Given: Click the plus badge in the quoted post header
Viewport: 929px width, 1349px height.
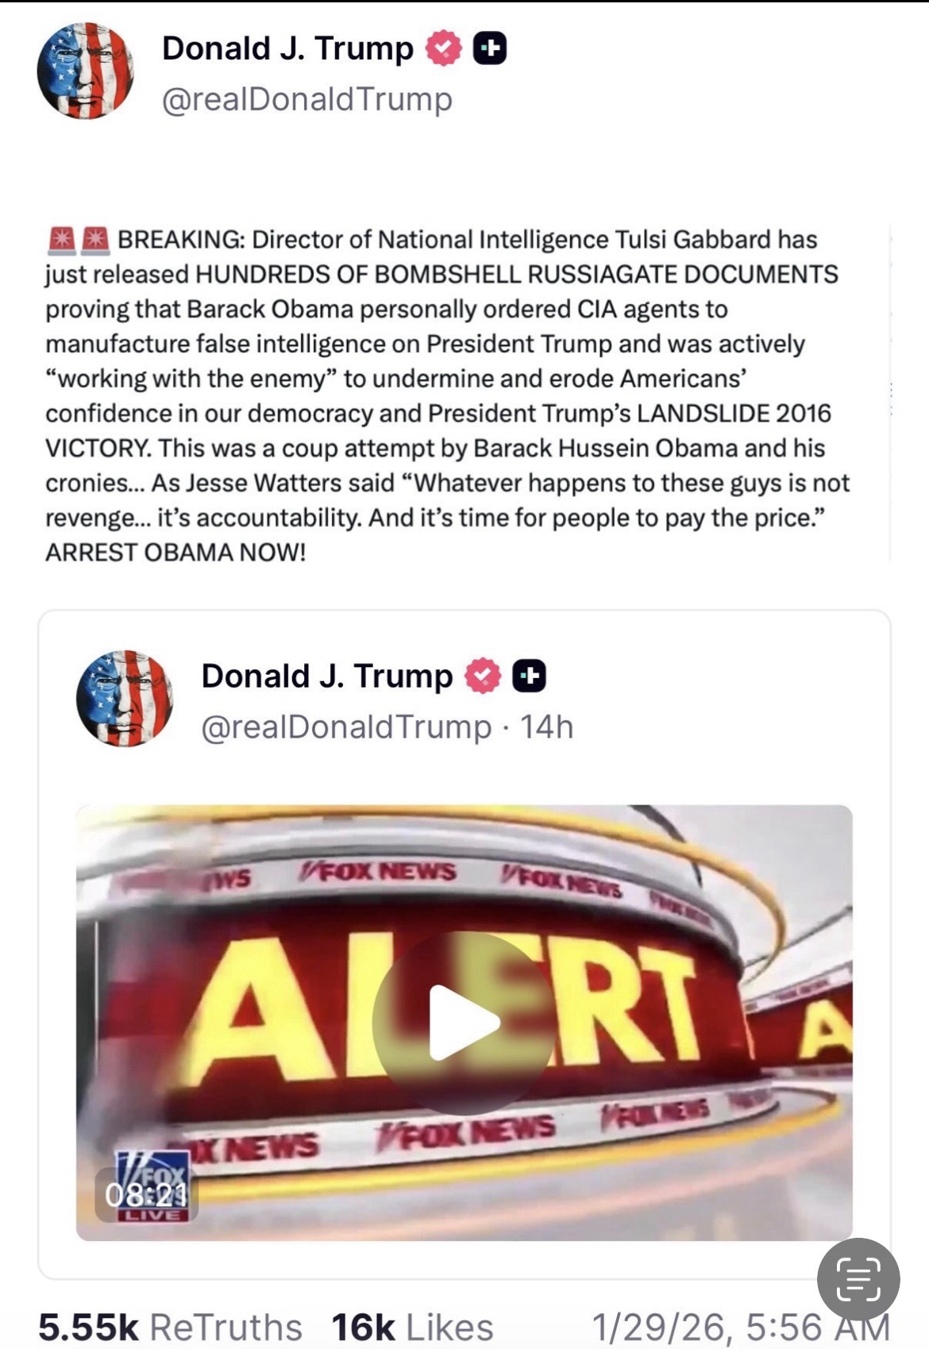Looking at the screenshot, I should click(529, 676).
